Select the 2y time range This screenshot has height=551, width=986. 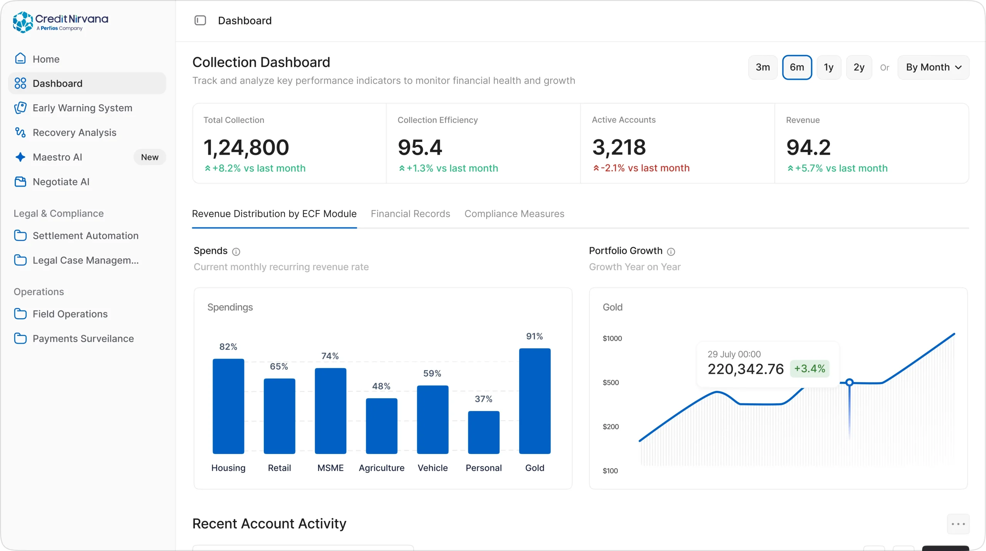859,67
